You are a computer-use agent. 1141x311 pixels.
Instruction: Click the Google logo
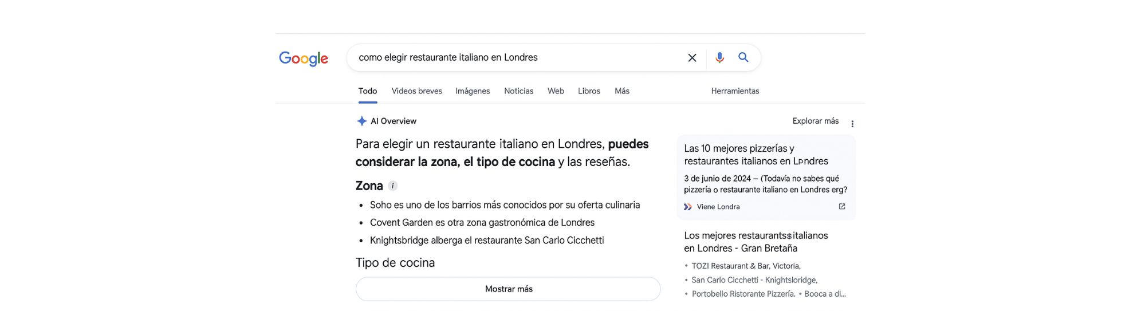304,58
